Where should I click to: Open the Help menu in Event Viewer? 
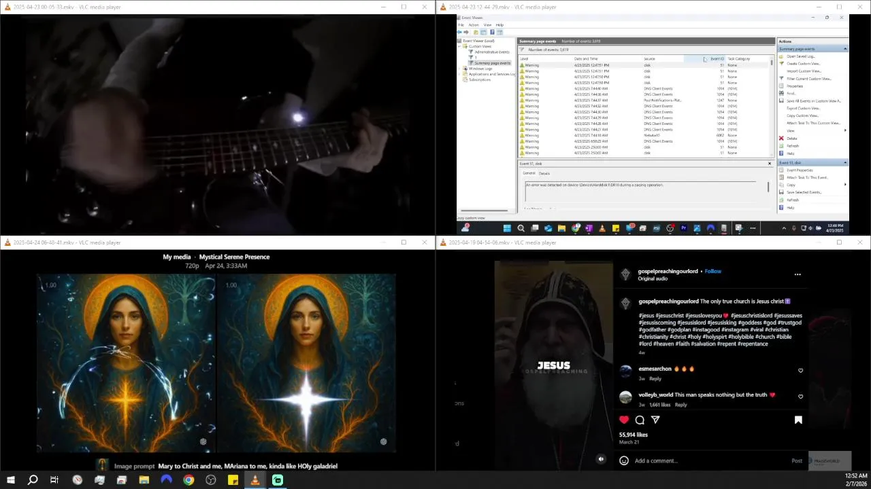499,25
